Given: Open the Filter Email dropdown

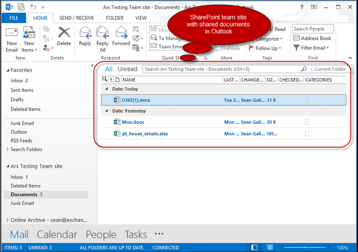Looking at the screenshot, I should tap(311, 48).
